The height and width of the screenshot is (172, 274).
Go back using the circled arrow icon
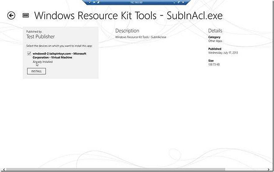(x=11, y=16)
